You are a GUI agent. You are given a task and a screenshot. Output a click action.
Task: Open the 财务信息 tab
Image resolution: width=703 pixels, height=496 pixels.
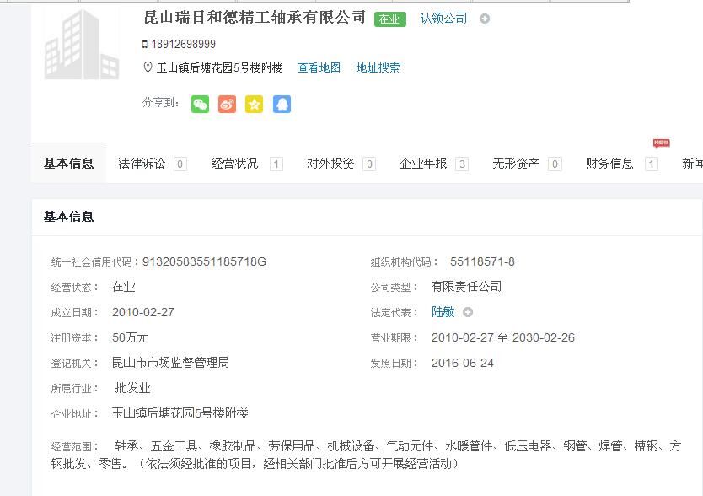[x=609, y=164]
